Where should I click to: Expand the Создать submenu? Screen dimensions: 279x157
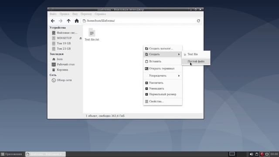[x=163, y=54]
